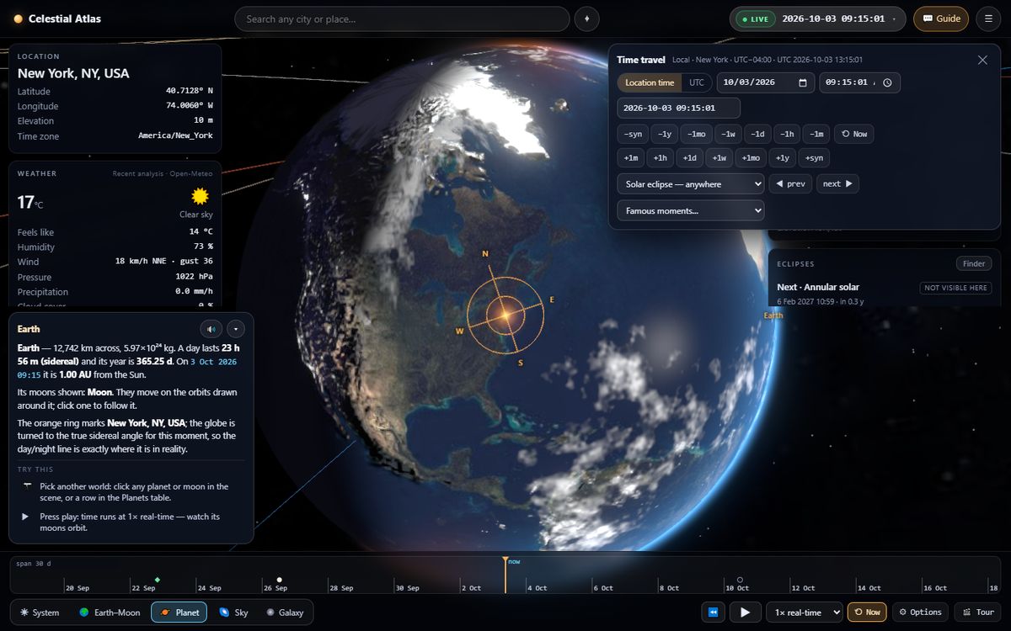The image size is (1011, 631).
Task: Click the speaker narration icon in Earth panel
Action: pos(211,329)
